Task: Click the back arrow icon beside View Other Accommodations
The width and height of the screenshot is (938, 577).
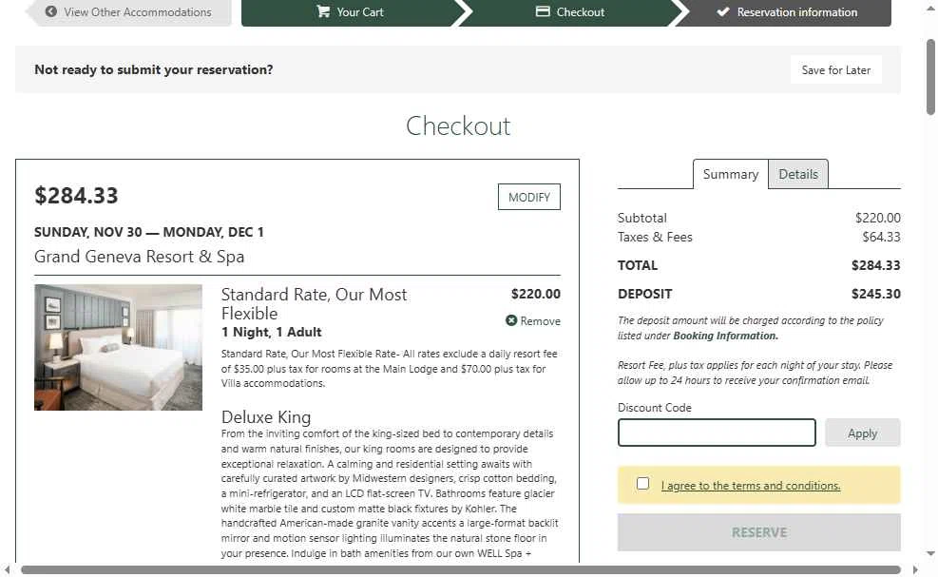Action: click(51, 11)
